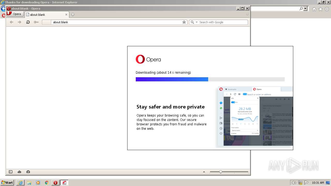Viewport: 331px width, 186px height.
Task: Open Windows Explorer folder in taskbar
Action: pos(29,183)
